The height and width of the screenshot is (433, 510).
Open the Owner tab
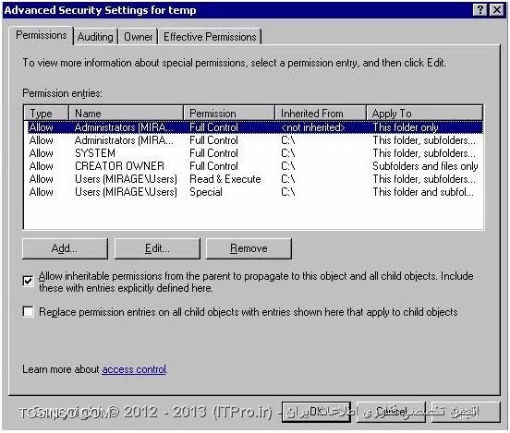click(138, 37)
